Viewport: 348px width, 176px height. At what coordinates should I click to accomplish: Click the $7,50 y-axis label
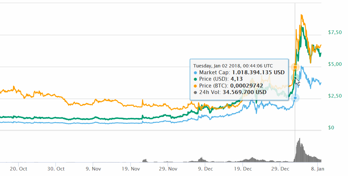point(335,32)
